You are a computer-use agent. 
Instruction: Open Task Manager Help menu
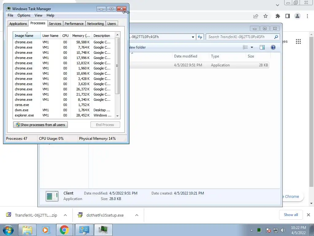pos(50,15)
